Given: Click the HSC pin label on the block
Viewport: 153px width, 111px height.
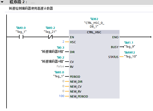Looking at the screenshot, I should (x=73, y=42).
